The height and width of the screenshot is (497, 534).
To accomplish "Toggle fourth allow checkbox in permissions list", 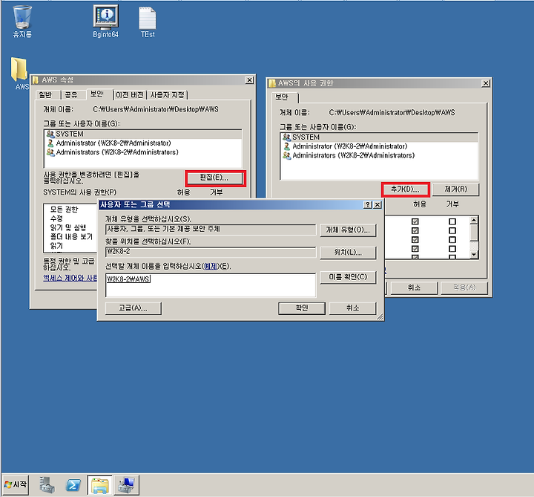I will tap(415, 249).
